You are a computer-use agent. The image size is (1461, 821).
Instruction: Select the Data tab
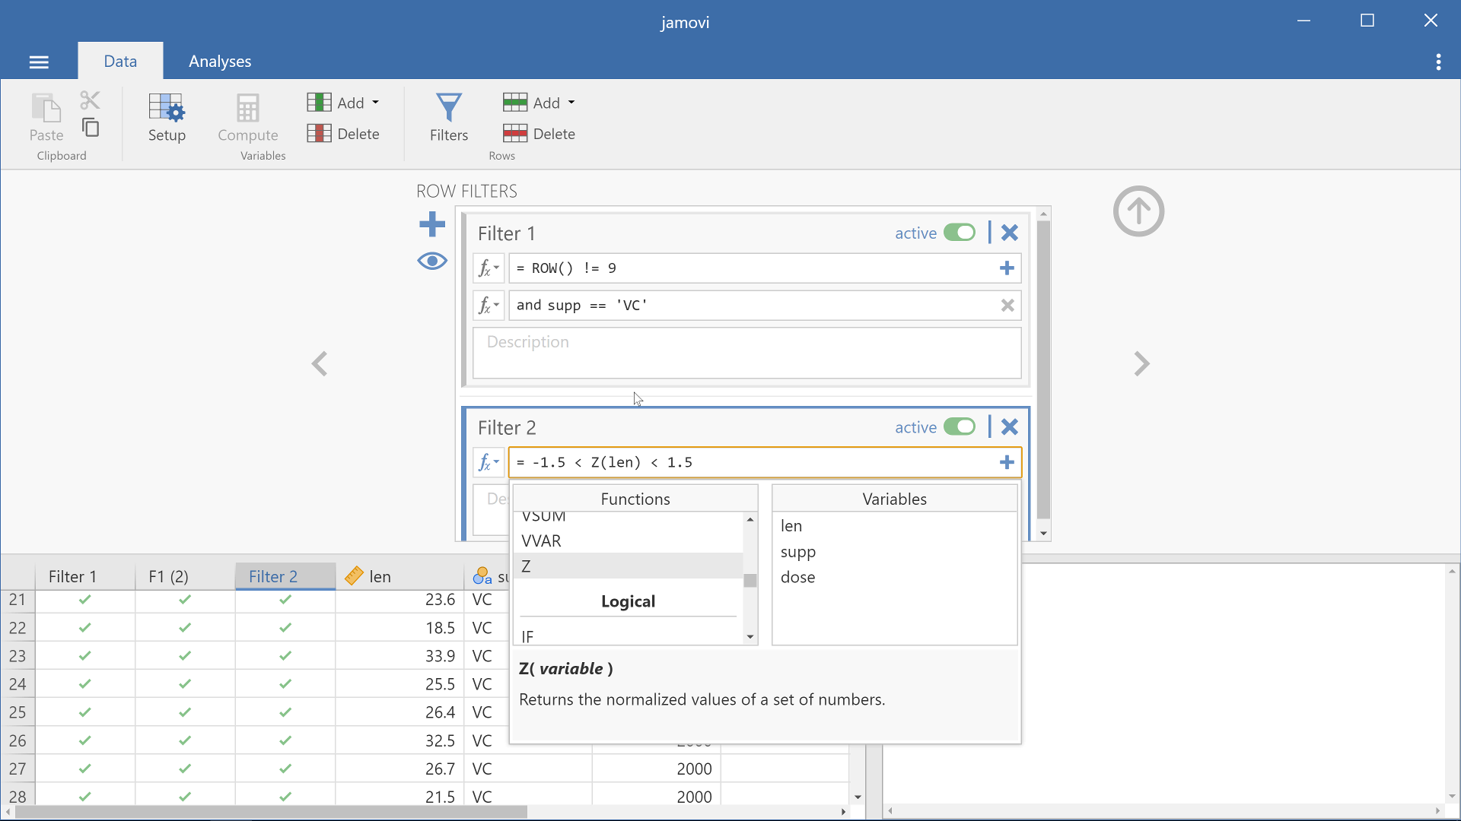[120, 62]
